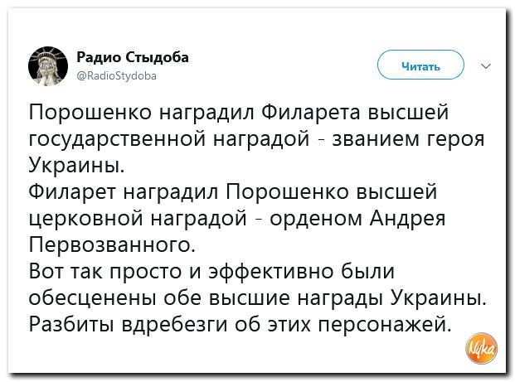The image size is (515, 382).
Task: Click the word государственной in the tweet
Action: 118,139
